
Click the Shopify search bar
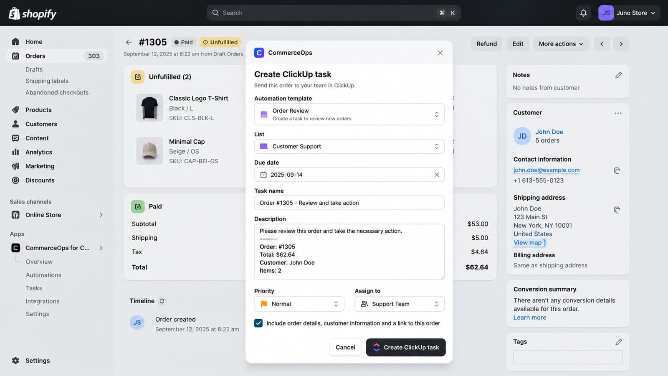point(334,13)
